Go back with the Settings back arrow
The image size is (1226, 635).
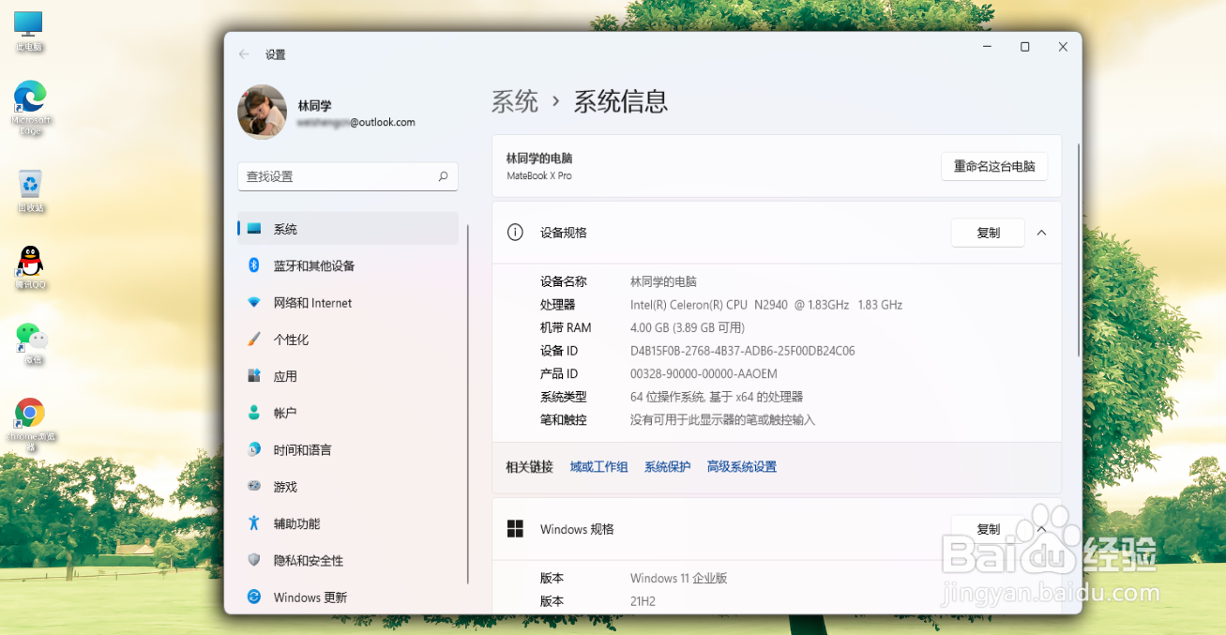(244, 54)
